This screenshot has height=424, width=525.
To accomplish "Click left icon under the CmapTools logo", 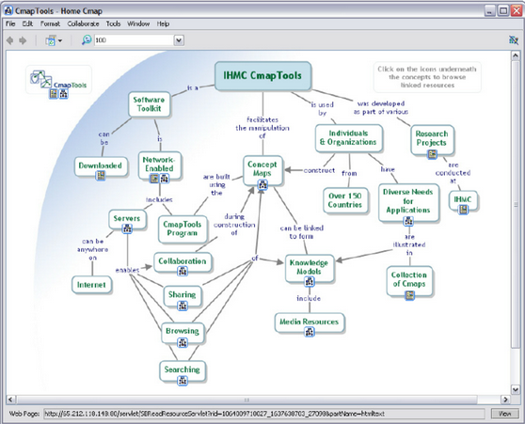I will pos(54,94).
